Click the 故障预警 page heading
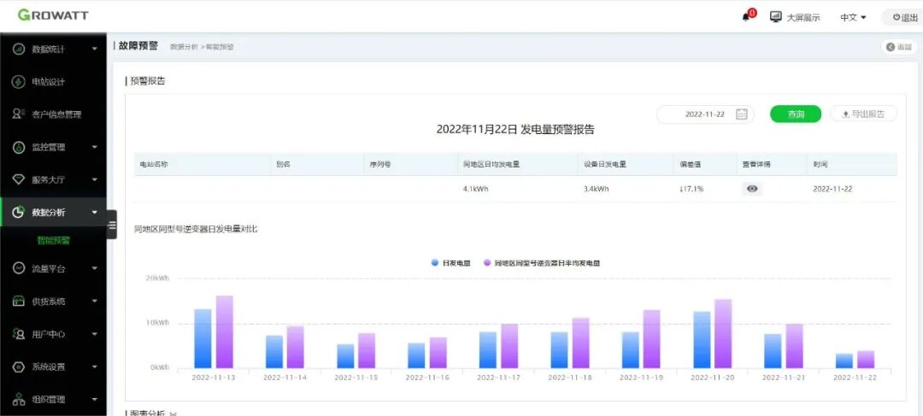The image size is (923, 416). click(x=138, y=46)
